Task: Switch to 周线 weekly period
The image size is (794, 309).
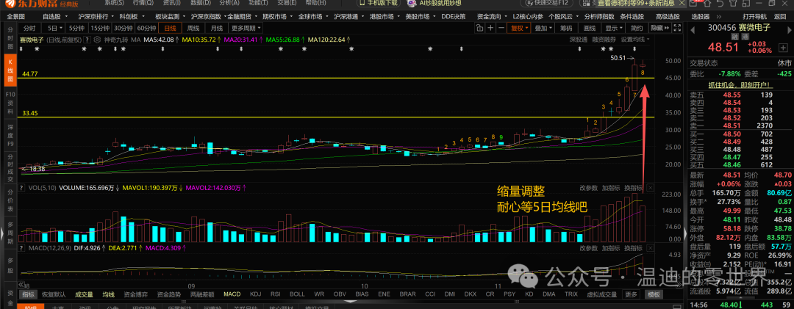Action: pyautogui.click(x=193, y=28)
